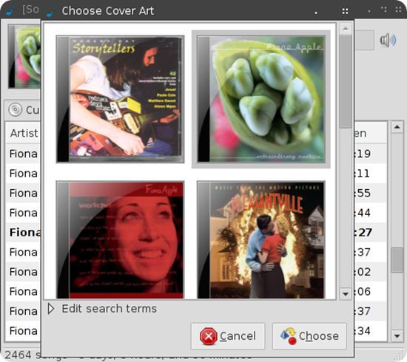407x362 pixels.
Task: Click the Artist column header in main window
Action: coord(23,133)
